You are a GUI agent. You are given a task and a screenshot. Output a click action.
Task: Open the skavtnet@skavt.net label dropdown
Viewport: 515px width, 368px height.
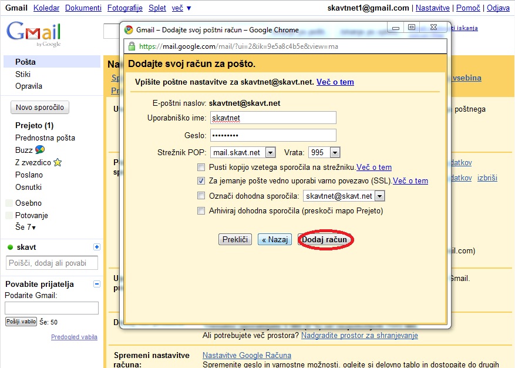pyautogui.click(x=344, y=196)
